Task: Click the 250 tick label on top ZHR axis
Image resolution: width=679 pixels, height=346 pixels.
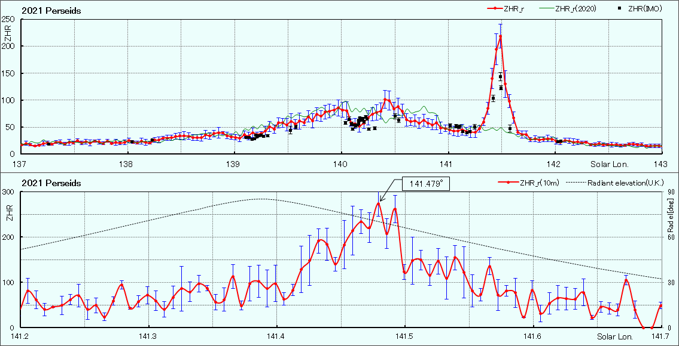Action: pos(10,20)
